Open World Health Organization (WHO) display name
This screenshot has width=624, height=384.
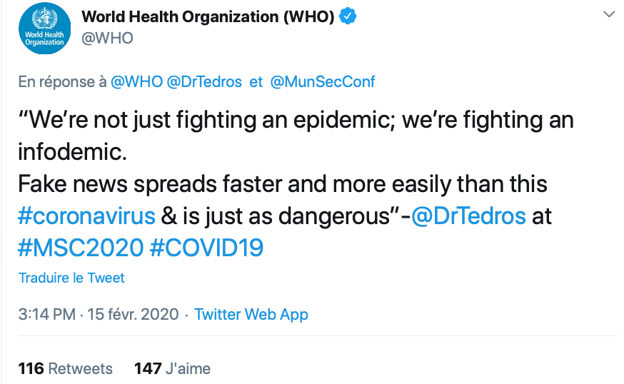coord(208,16)
